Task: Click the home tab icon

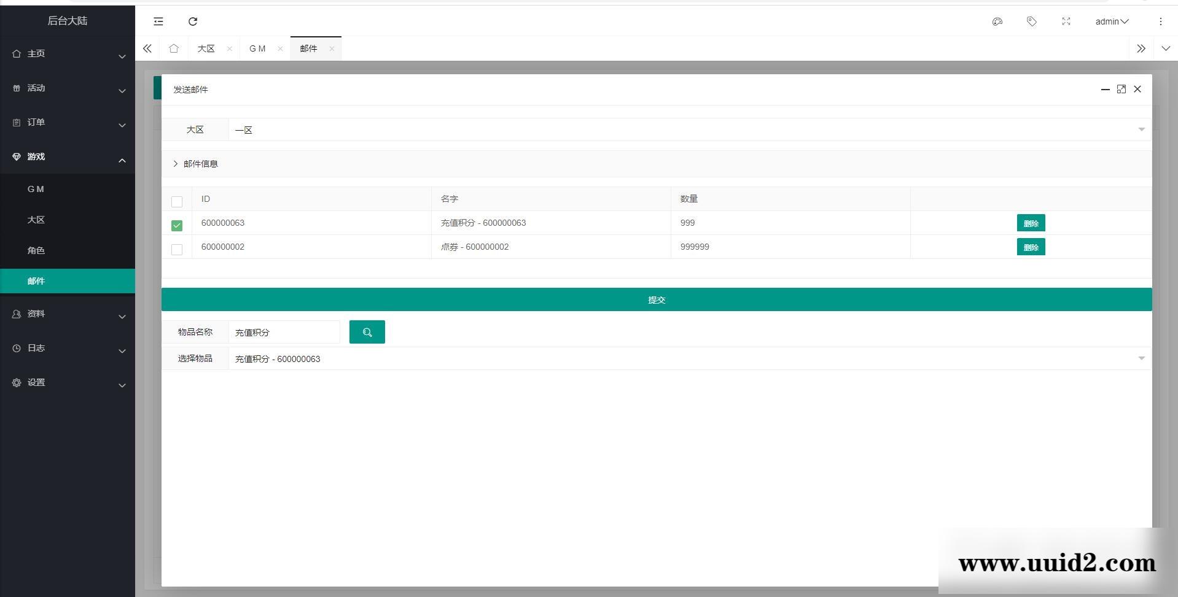Action: click(x=174, y=48)
